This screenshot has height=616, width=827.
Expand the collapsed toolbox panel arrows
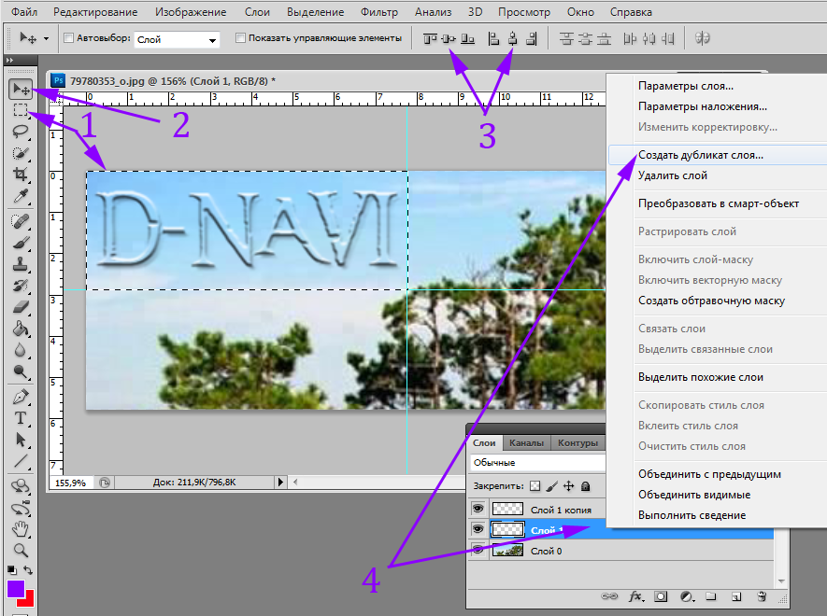(9, 61)
